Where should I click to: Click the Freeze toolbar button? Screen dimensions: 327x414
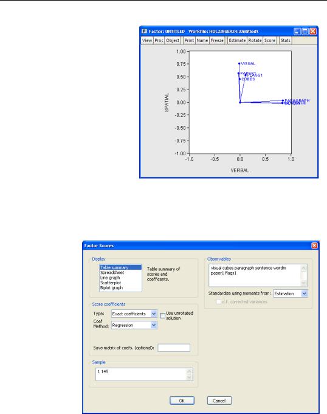(217, 40)
